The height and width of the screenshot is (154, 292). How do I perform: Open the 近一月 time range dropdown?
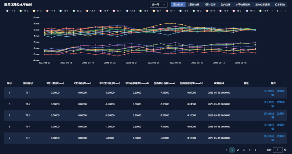(158, 5)
